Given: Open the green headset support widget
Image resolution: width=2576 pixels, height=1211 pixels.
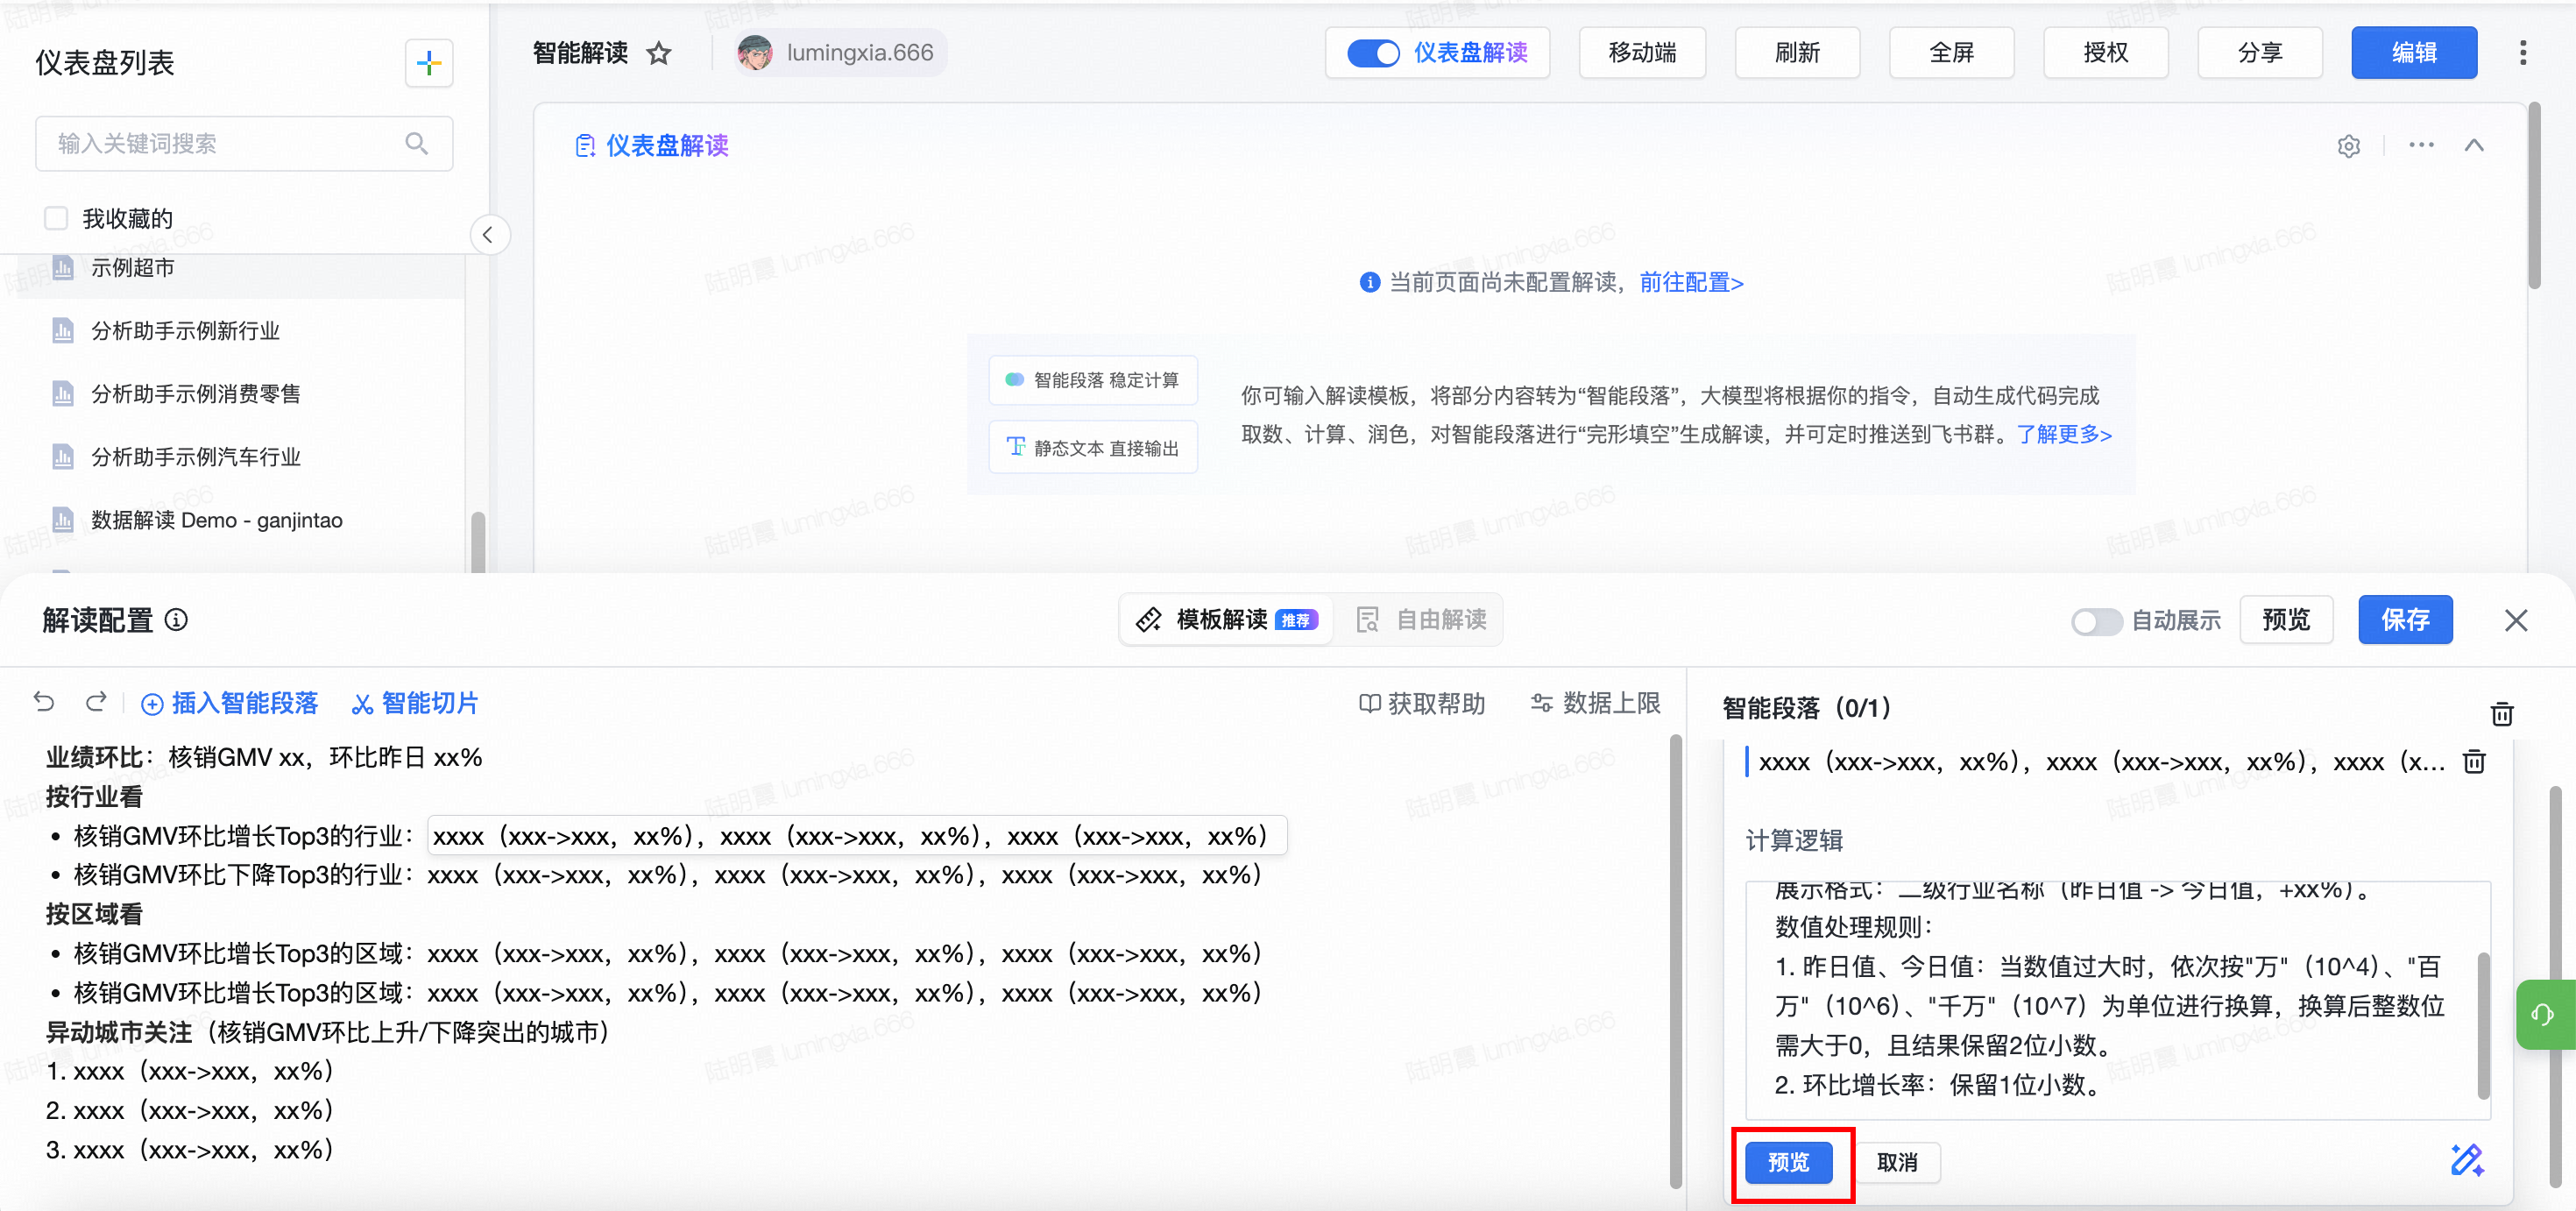Looking at the screenshot, I should click(x=2543, y=1015).
